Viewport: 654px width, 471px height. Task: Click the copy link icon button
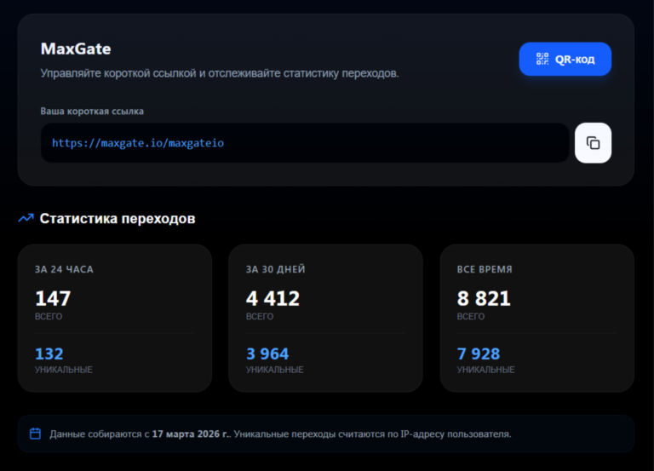coord(593,143)
